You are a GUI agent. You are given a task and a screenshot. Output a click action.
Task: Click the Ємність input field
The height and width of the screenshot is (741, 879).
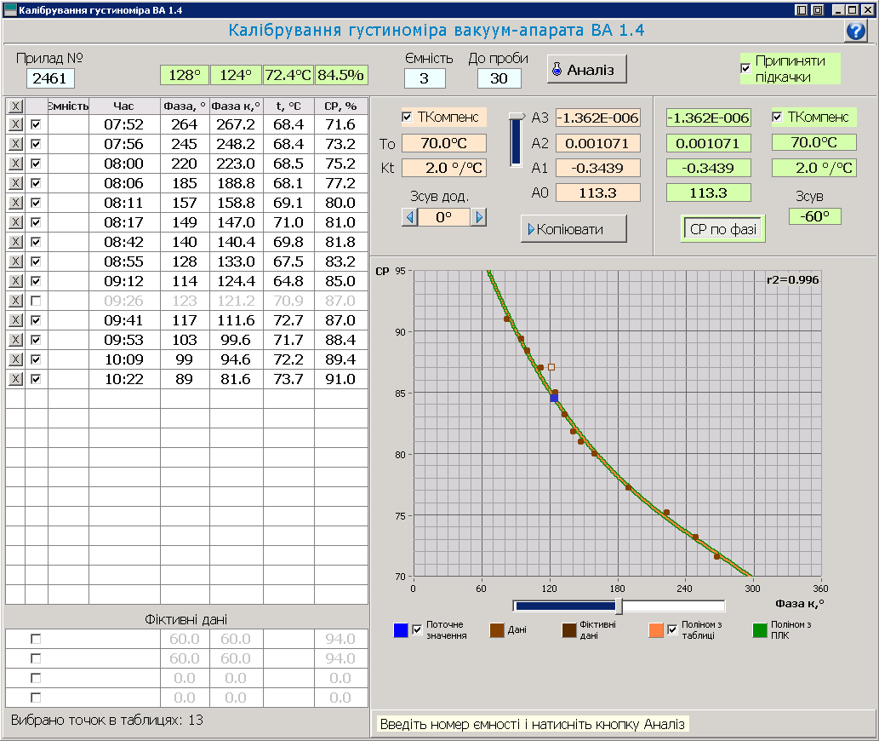coord(424,78)
